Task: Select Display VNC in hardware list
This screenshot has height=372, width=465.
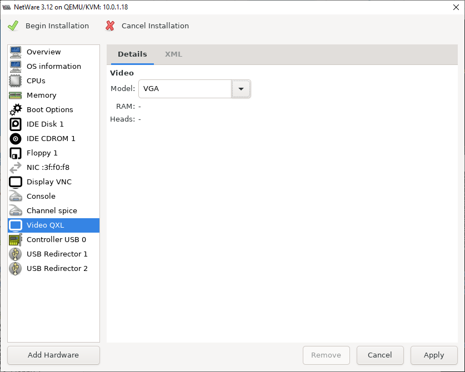Action: [49, 182]
